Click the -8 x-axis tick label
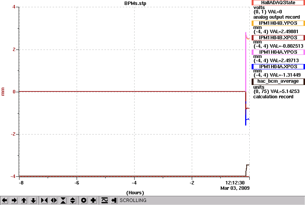This screenshot has width=305, height=205. [21, 183]
